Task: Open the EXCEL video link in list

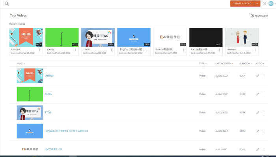Action: [x=48, y=94]
